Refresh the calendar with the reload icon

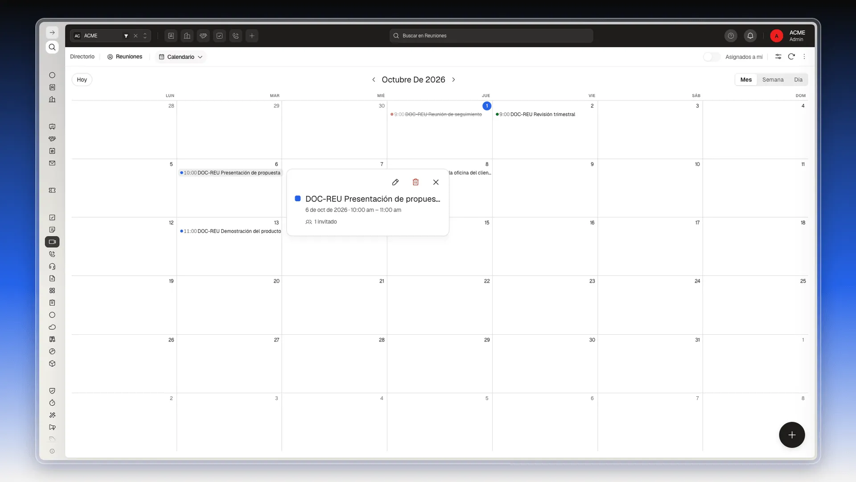[791, 57]
